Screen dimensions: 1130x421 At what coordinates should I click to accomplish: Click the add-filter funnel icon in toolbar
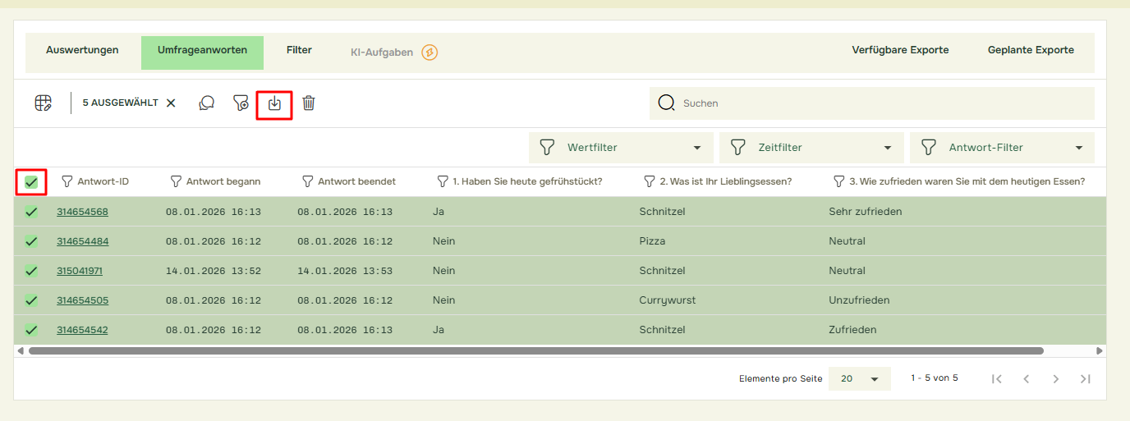coord(241,103)
